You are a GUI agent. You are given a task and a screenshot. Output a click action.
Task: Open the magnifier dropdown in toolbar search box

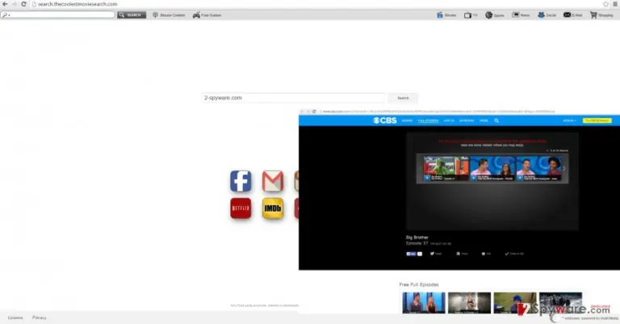coord(6,15)
